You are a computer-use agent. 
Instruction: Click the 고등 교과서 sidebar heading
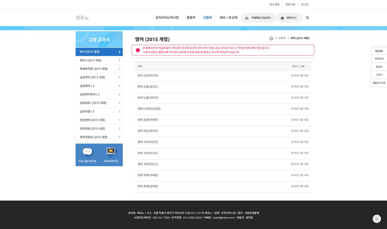point(99,40)
